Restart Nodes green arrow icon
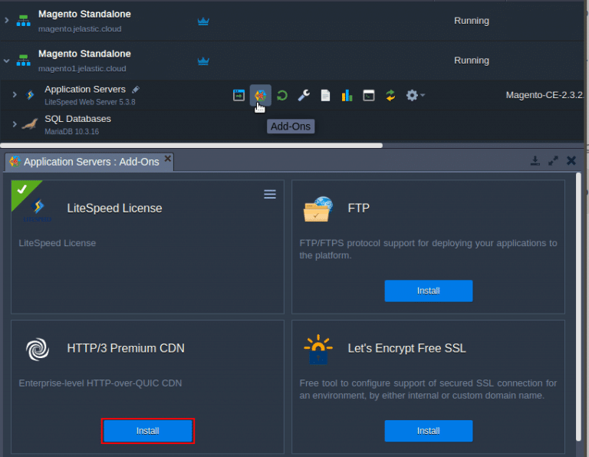Screen dimensions: 589x457 [x=282, y=95]
